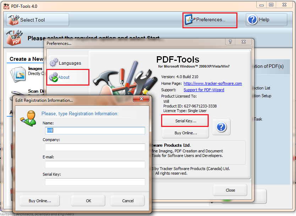
Task: Confirm registration with OK button
Action: point(88,200)
